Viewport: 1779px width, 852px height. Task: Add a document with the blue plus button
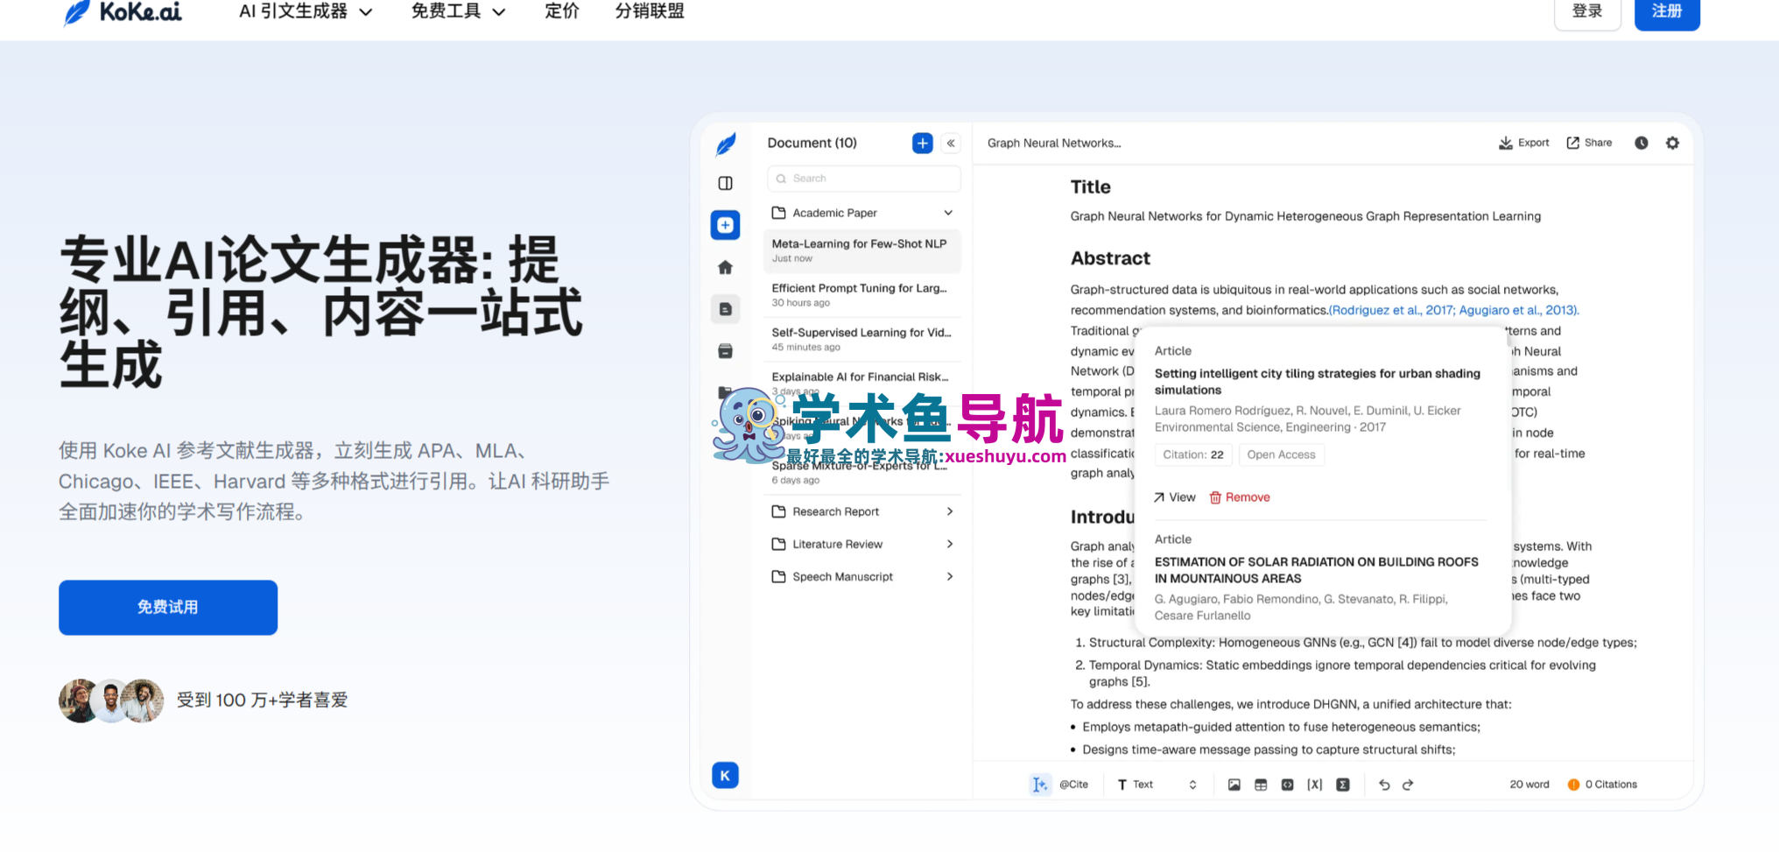click(923, 144)
